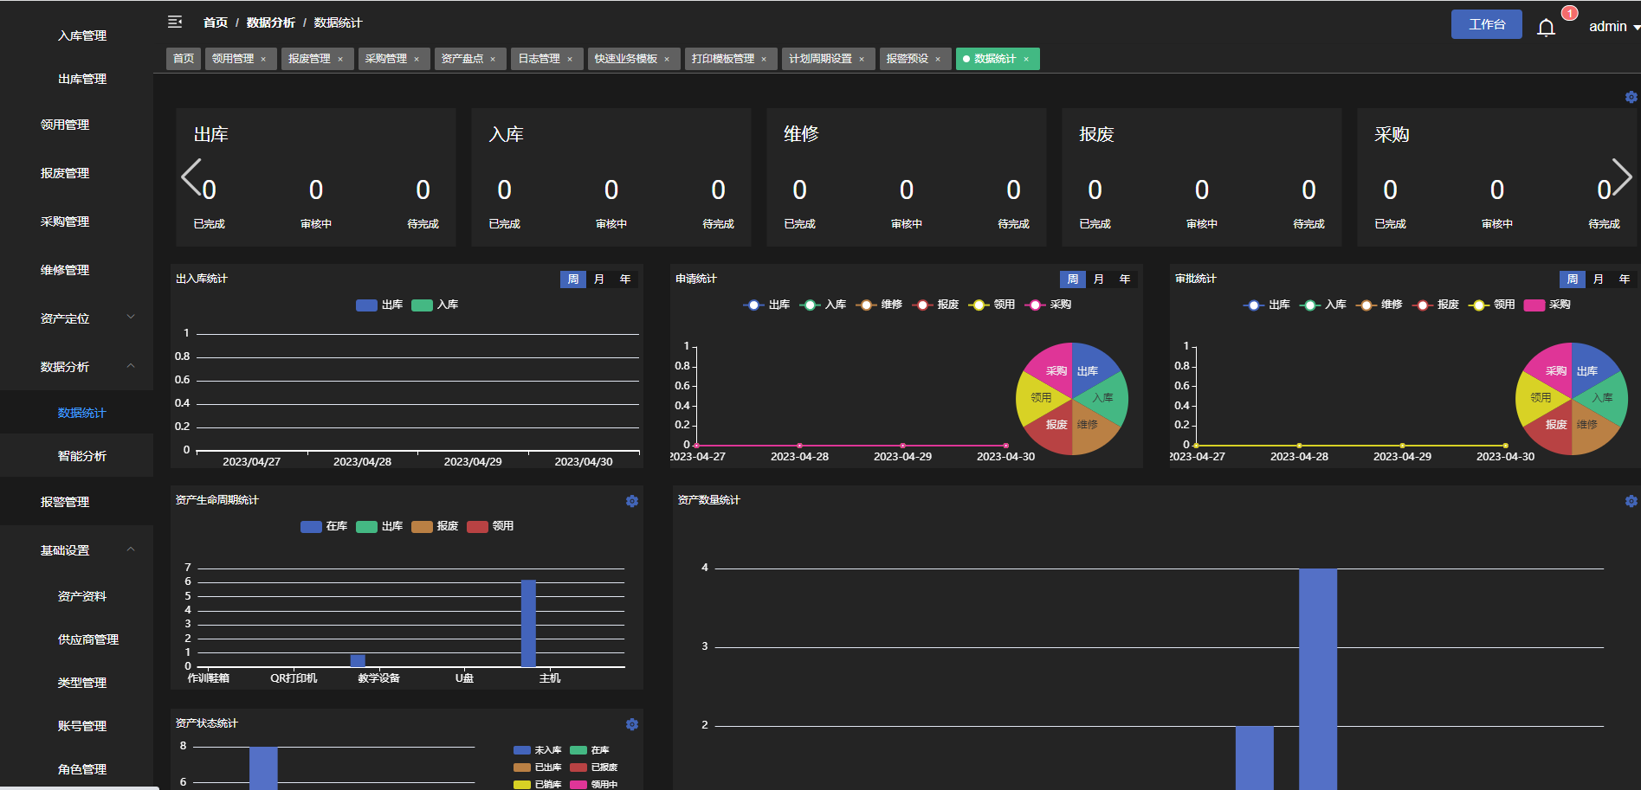The image size is (1641, 790).
Task: Open 供应商管理 in the sidebar
Action: tap(88, 639)
